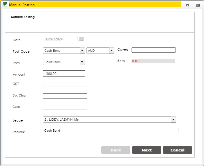Click the Covers label
This screenshot has height=166, width=204.
pyautogui.click(x=123, y=49)
